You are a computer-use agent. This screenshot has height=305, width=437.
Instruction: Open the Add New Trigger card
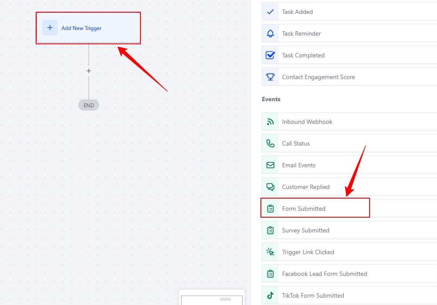point(88,28)
